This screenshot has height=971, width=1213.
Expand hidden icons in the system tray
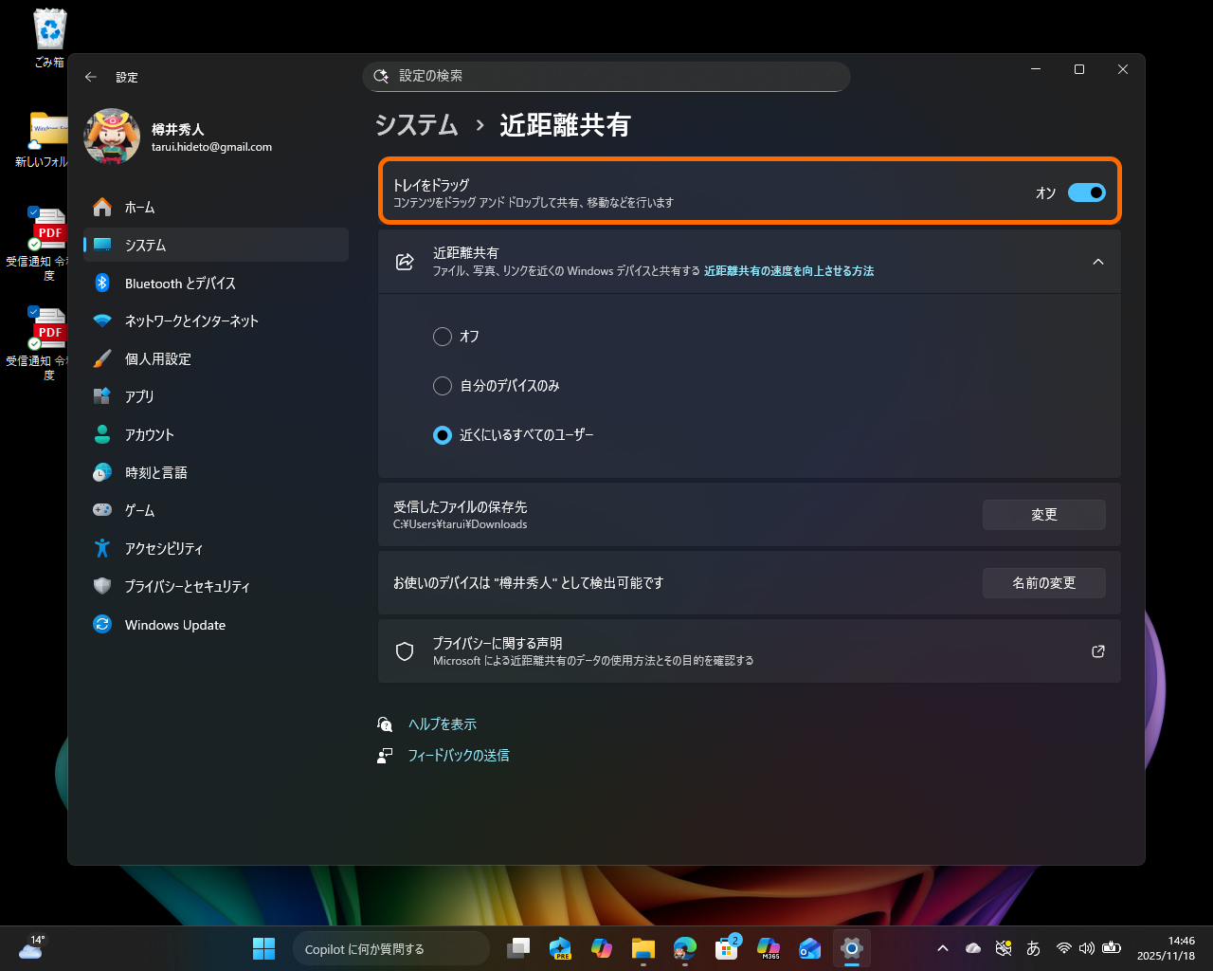pyautogui.click(x=942, y=947)
